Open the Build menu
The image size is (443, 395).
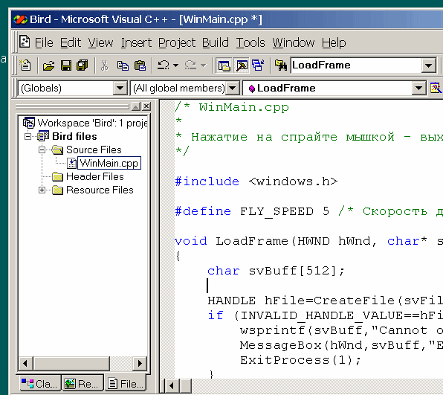click(216, 42)
